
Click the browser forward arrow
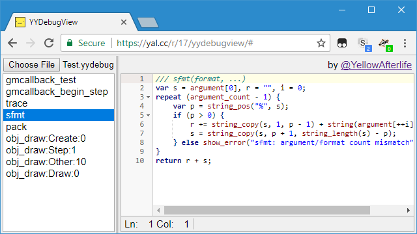click(x=31, y=43)
